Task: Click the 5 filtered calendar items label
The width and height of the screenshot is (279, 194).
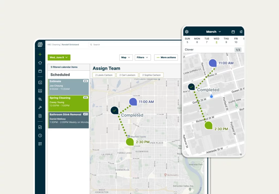Action: pyautogui.click(x=64, y=67)
